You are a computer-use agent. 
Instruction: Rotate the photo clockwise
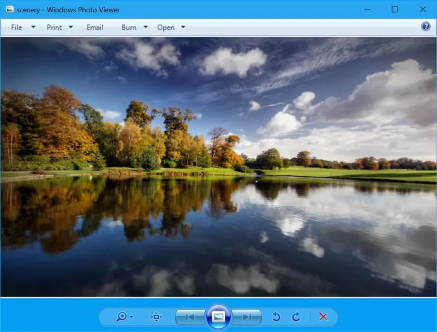point(296,317)
